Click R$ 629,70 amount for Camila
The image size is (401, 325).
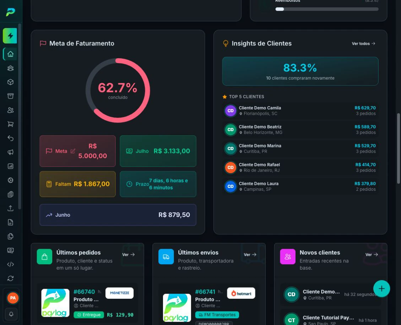tap(365, 108)
